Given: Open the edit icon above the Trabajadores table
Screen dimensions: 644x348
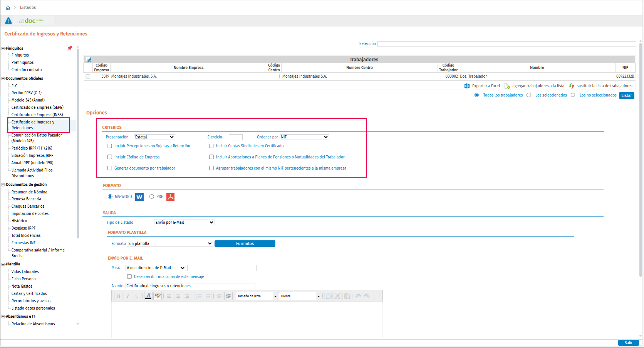Looking at the screenshot, I should pyautogui.click(x=89, y=60).
